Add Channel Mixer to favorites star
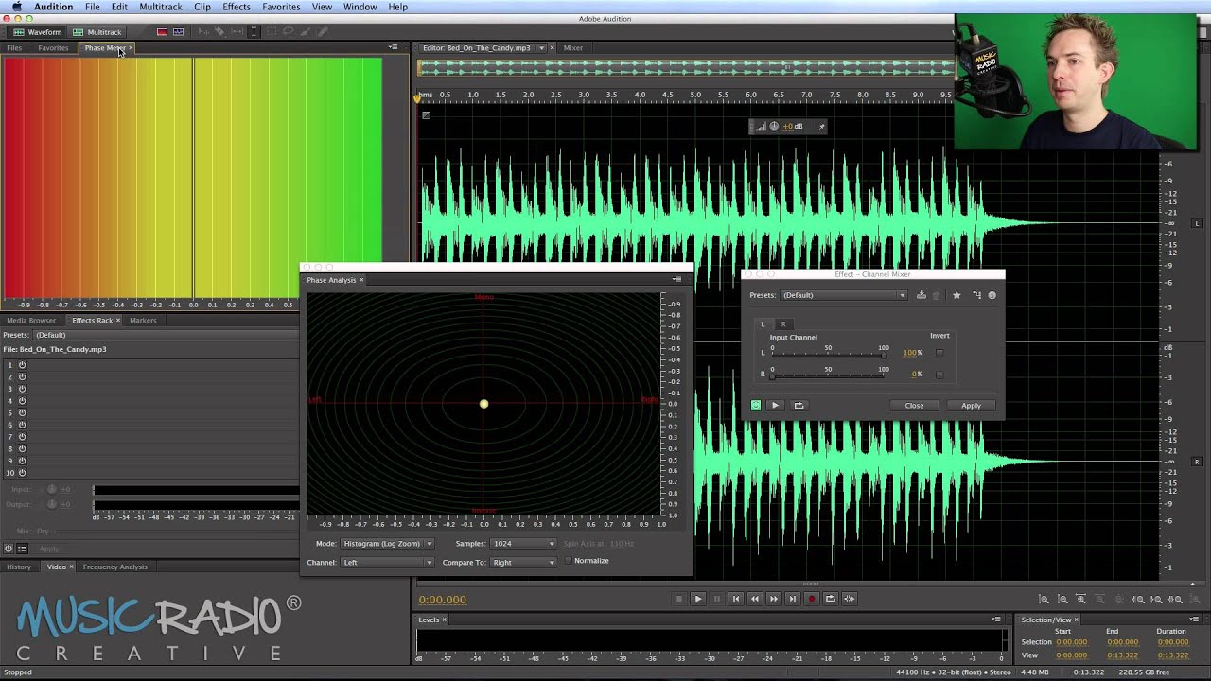Viewport: 1211px width, 681px height. click(x=957, y=295)
